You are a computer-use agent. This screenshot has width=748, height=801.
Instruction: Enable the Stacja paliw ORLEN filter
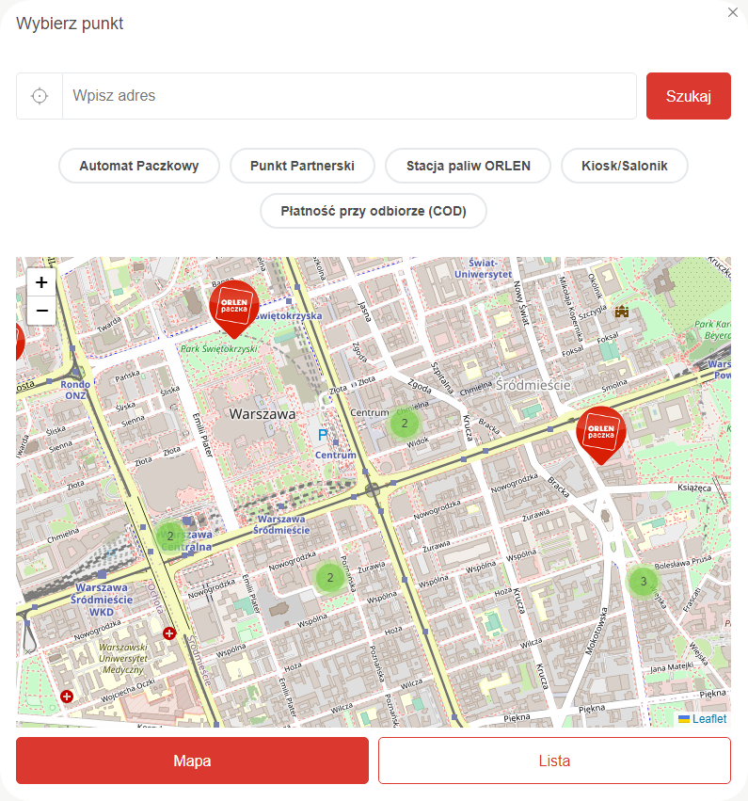coord(468,166)
